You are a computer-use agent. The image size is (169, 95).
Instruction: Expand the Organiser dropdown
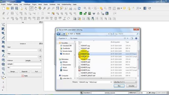click(x=63, y=38)
